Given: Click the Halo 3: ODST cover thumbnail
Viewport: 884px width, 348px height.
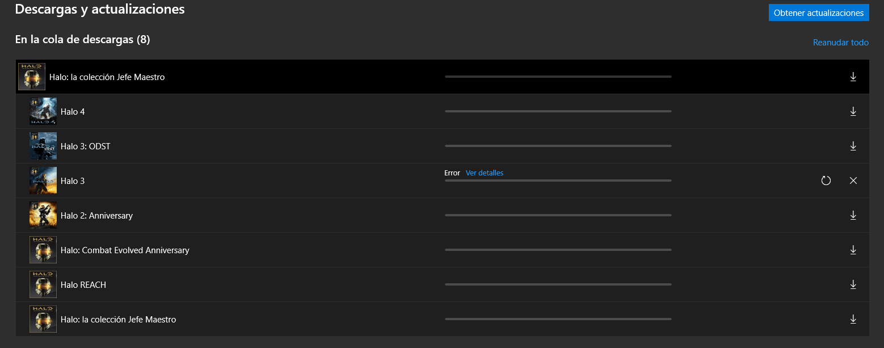Looking at the screenshot, I should (43, 146).
